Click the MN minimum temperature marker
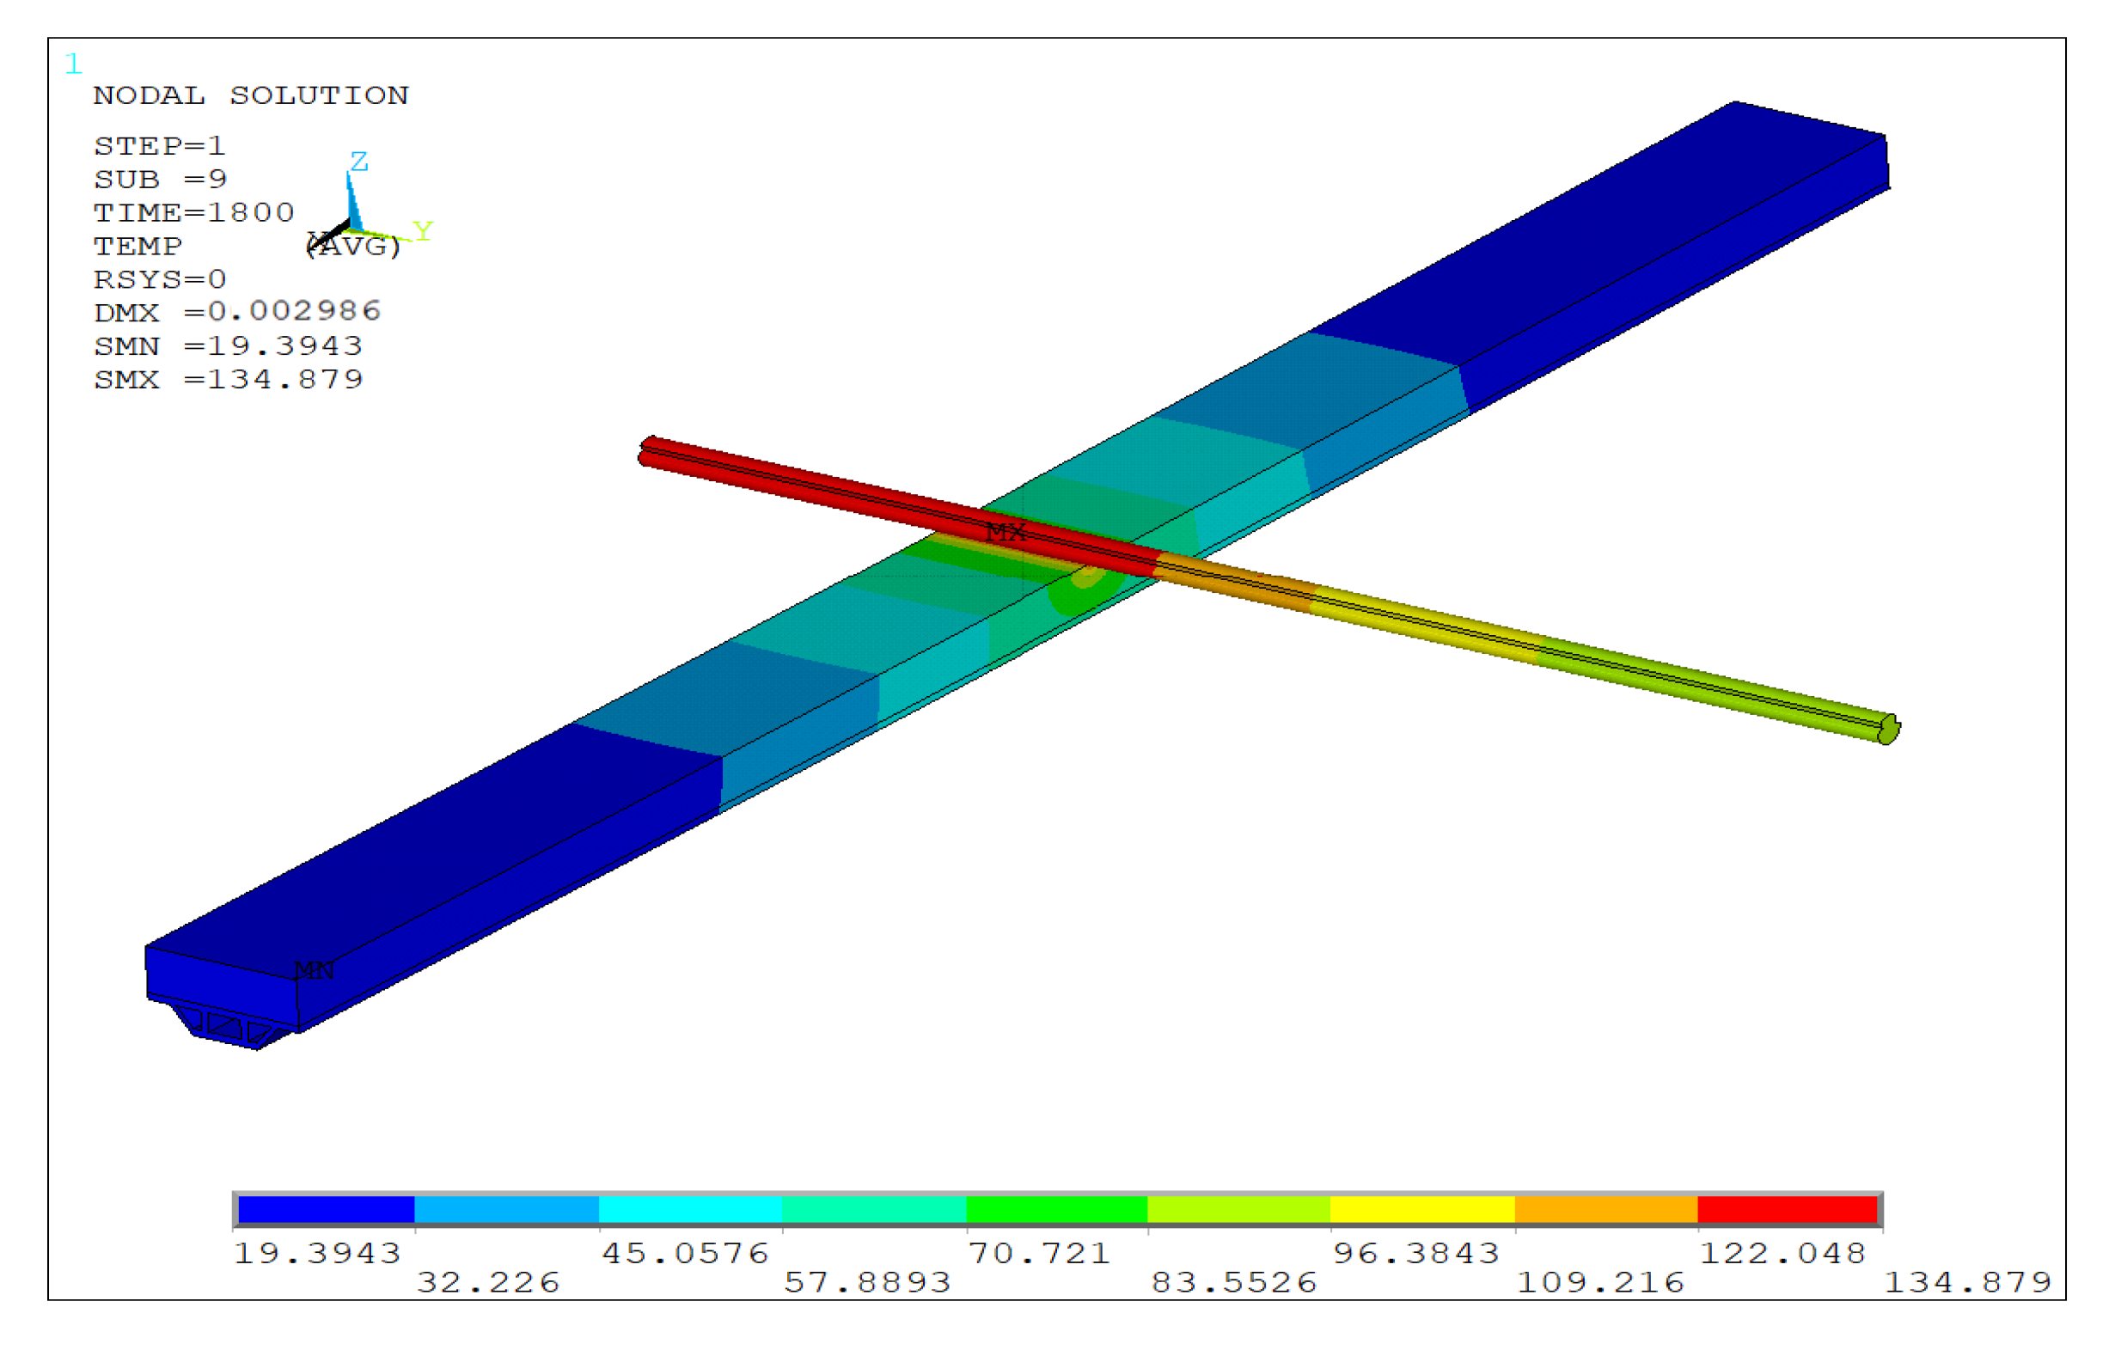 click(x=314, y=970)
